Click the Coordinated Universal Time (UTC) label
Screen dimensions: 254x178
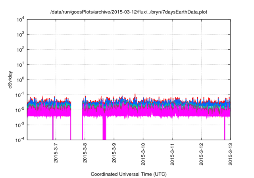point(129,174)
